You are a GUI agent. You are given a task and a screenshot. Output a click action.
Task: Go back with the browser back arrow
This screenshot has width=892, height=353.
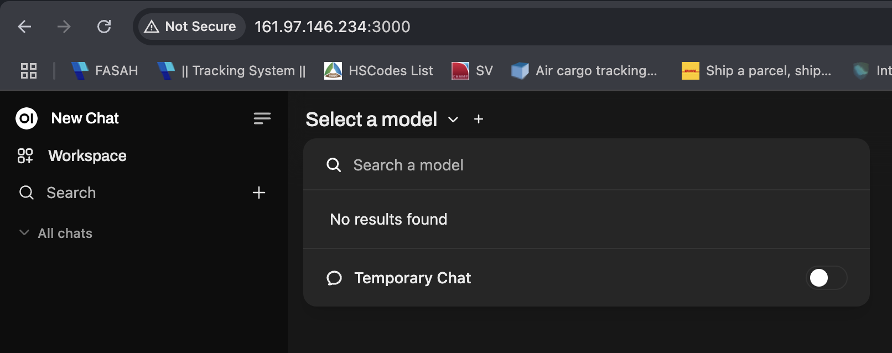coord(25,27)
